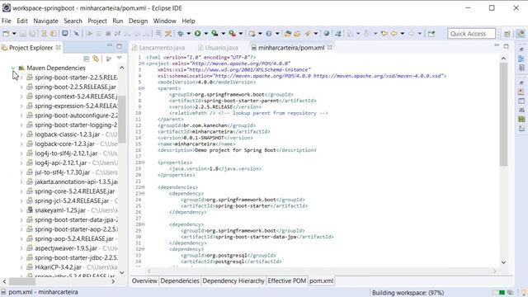
Task: Click the Coverage launch icon
Action: 214,33
